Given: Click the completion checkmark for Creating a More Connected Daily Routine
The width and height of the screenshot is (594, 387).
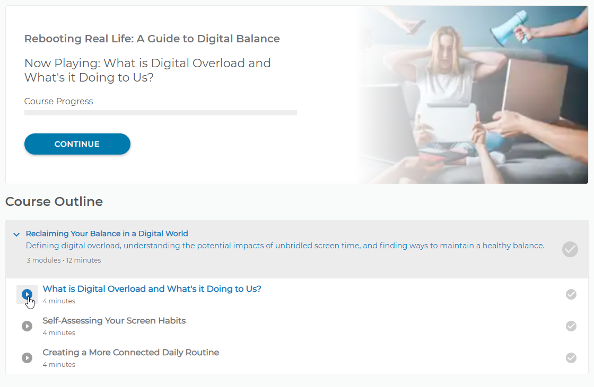Looking at the screenshot, I should (571, 357).
